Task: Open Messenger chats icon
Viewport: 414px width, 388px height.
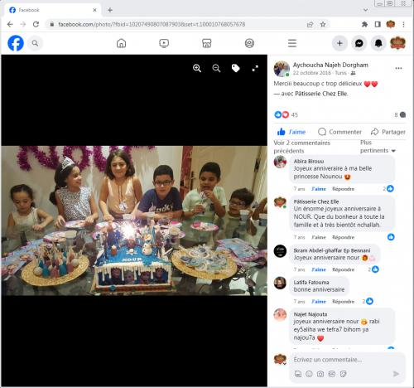Action: [359, 43]
